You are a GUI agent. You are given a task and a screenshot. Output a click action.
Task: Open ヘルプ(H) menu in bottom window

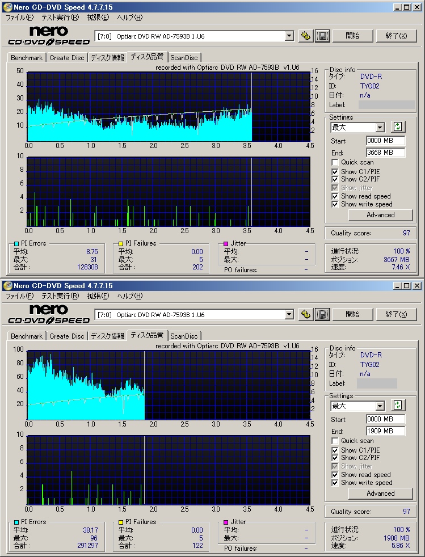pyautogui.click(x=130, y=296)
